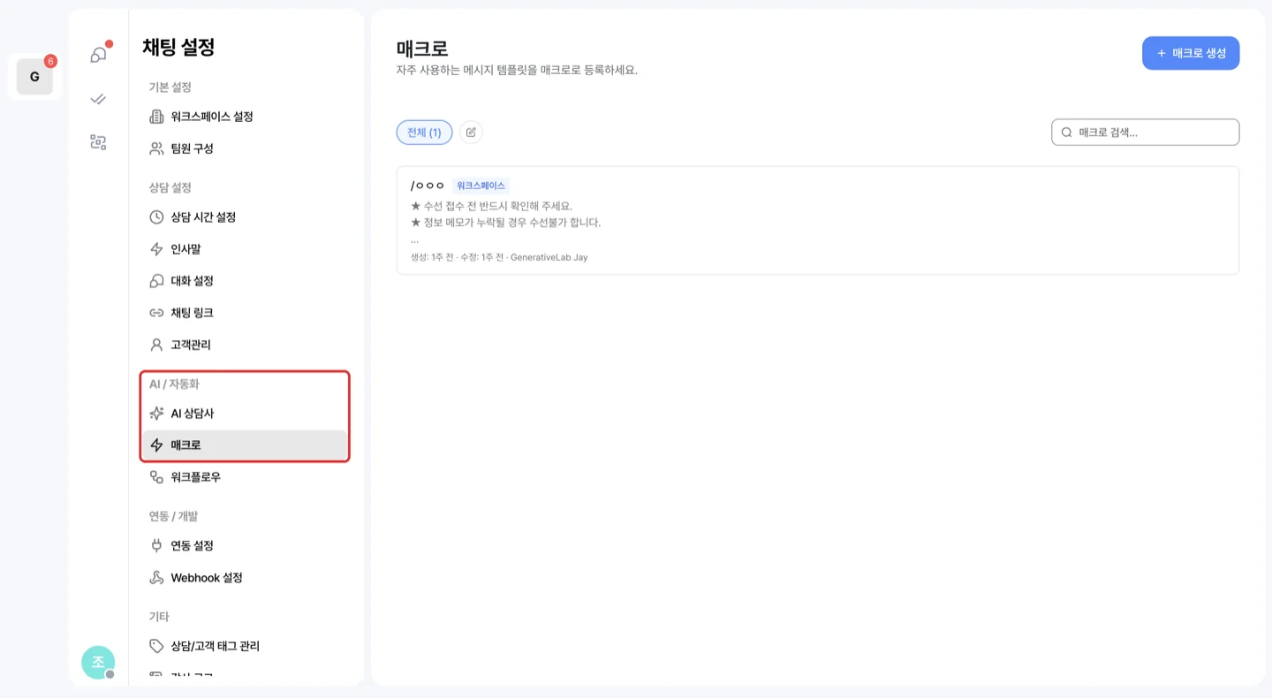The height and width of the screenshot is (698, 1272).
Task: Open the teal 조 profile avatar
Action: [x=98, y=663]
